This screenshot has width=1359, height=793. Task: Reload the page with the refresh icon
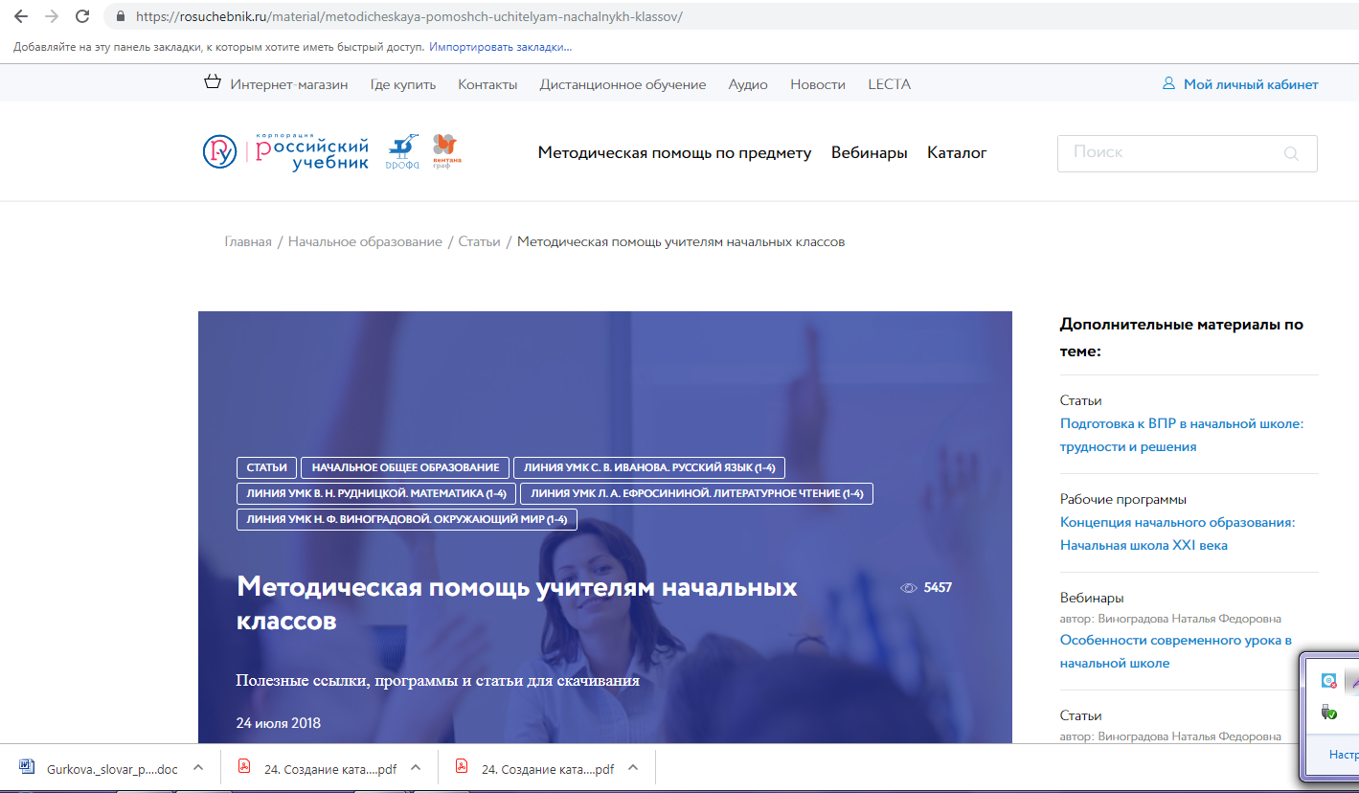tap(82, 16)
